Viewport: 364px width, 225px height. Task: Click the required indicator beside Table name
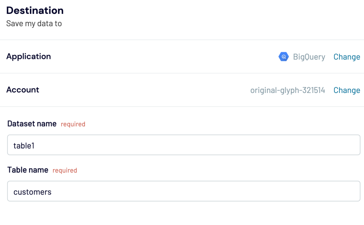[64, 170]
